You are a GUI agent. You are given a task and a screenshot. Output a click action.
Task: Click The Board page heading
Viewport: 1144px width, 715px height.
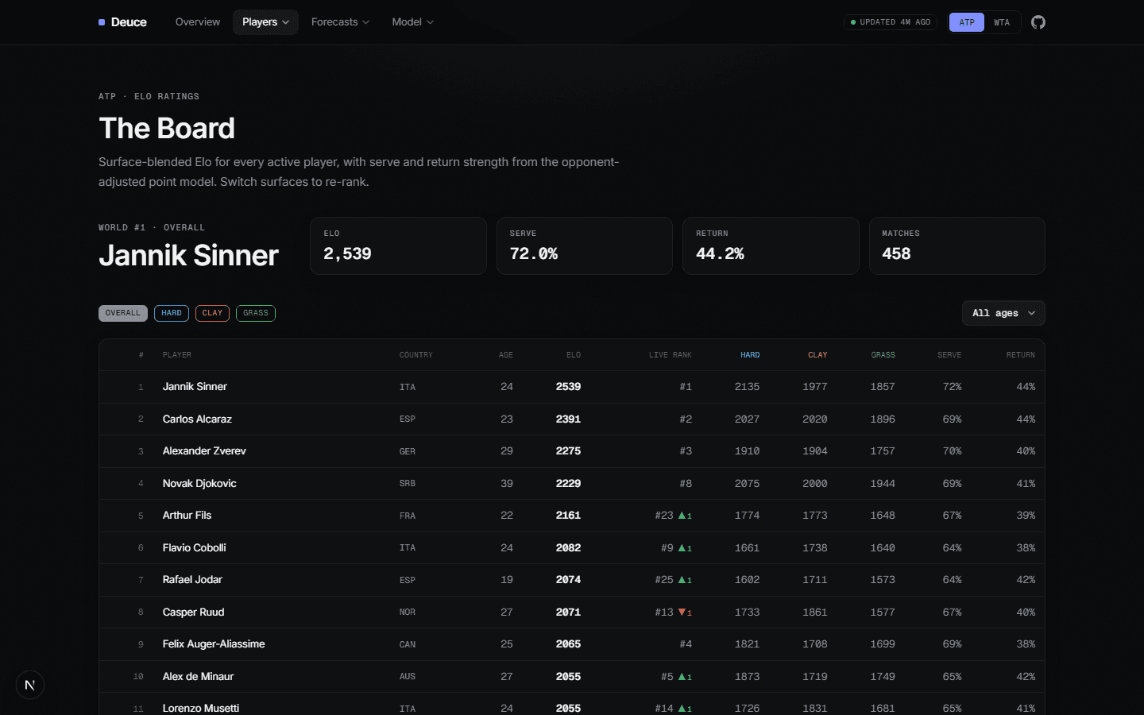point(167,128)
